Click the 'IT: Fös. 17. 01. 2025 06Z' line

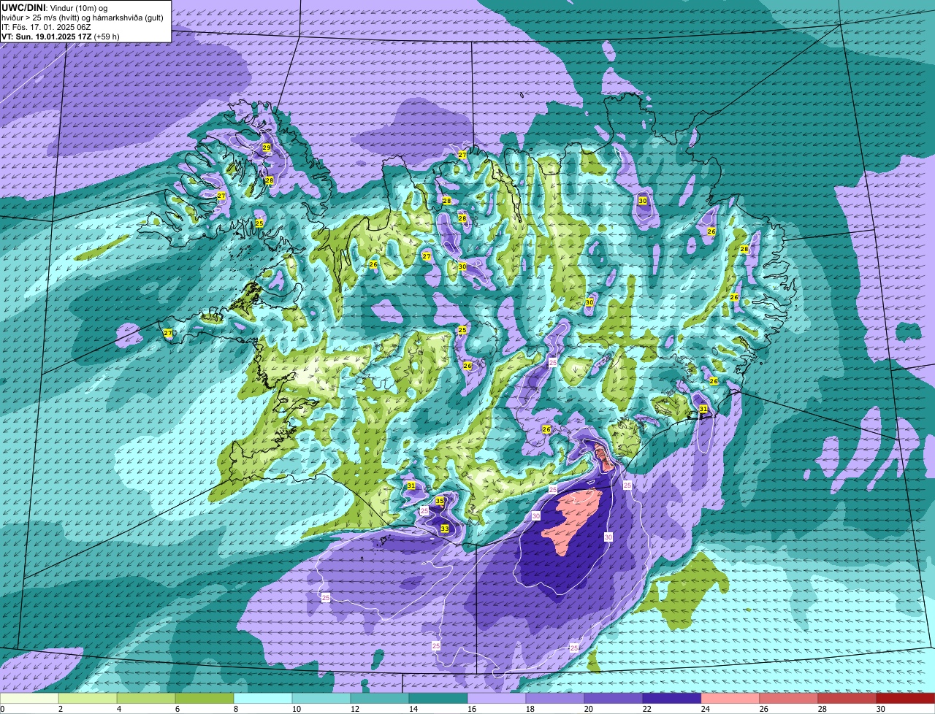(x=46, y=26)
